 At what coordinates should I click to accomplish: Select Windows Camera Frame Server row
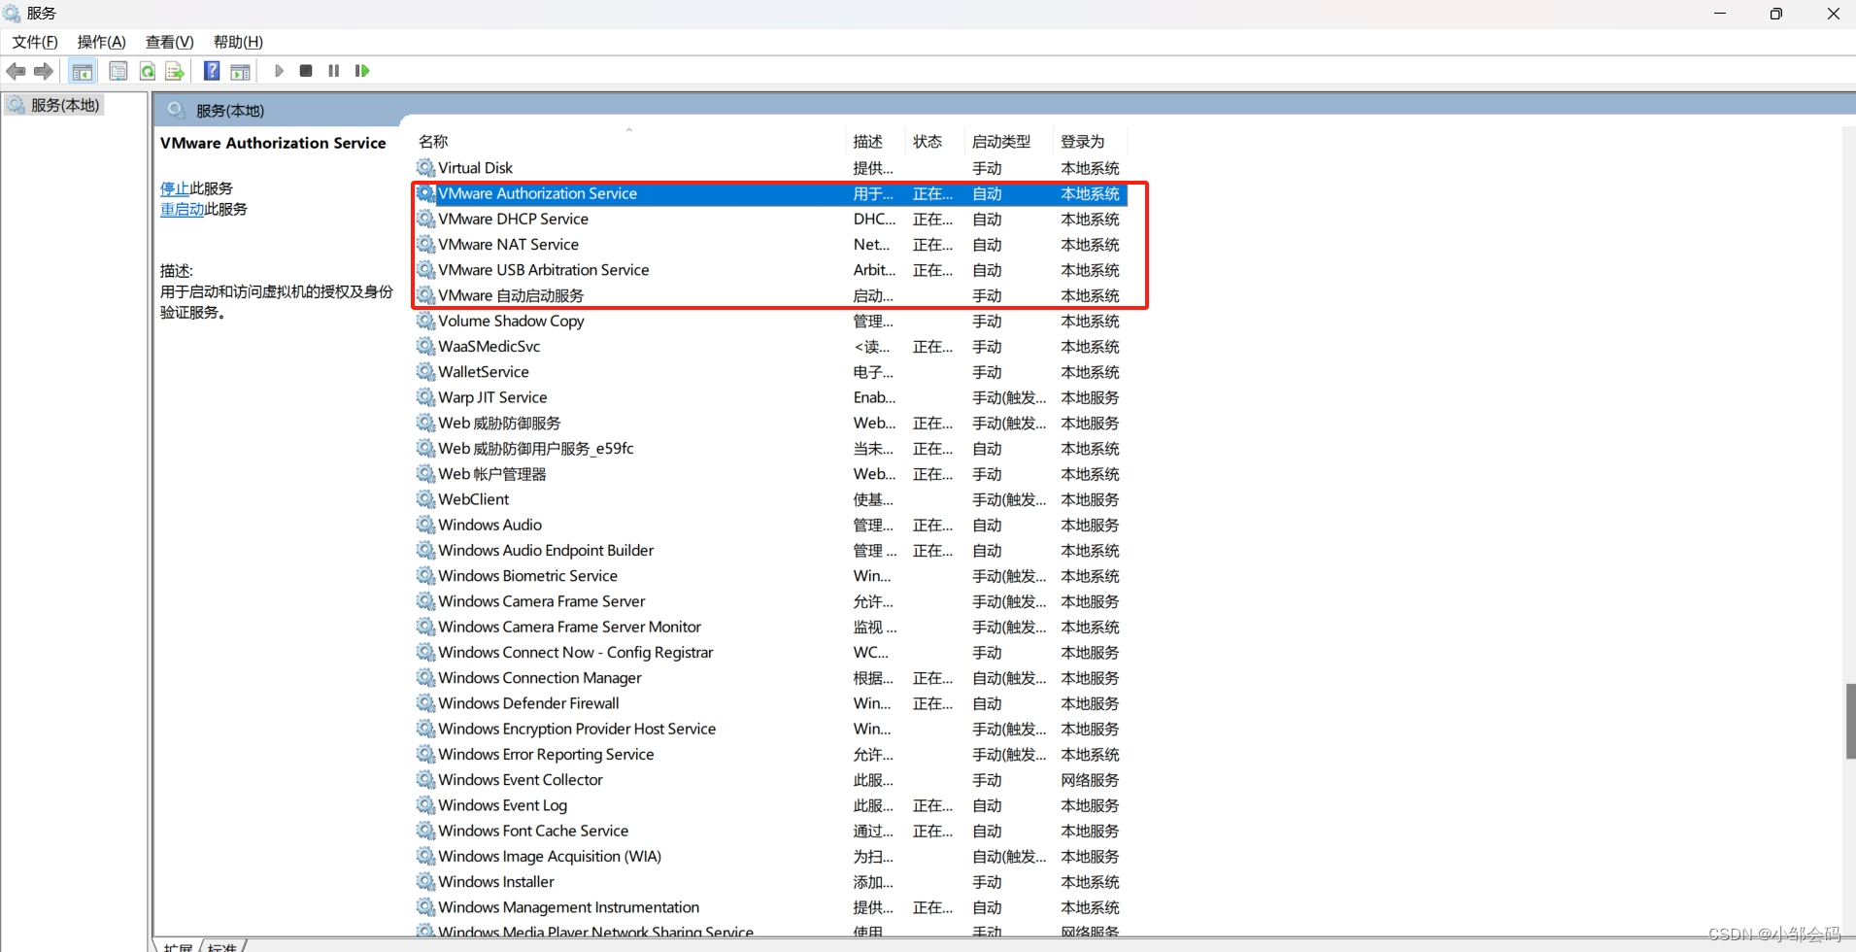[x=770, y=601]
